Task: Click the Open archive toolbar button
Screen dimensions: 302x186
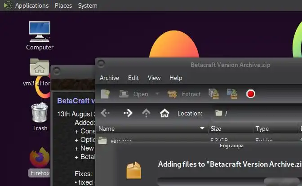Action: coord(133,94)
